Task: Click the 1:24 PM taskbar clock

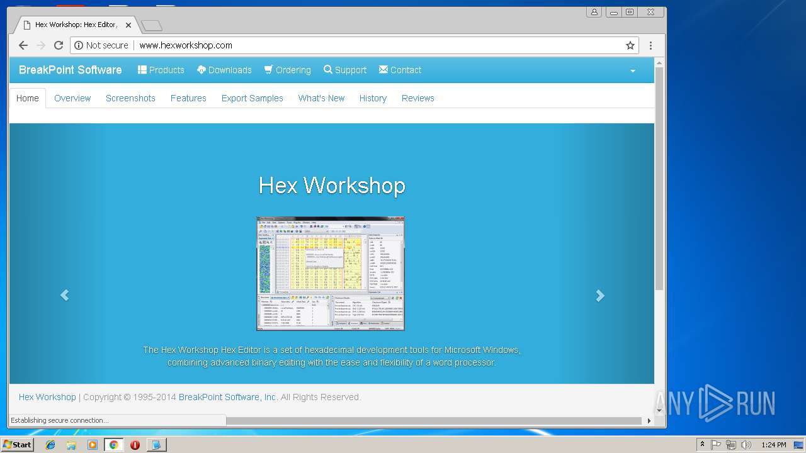Action: [x=773, y=445]
